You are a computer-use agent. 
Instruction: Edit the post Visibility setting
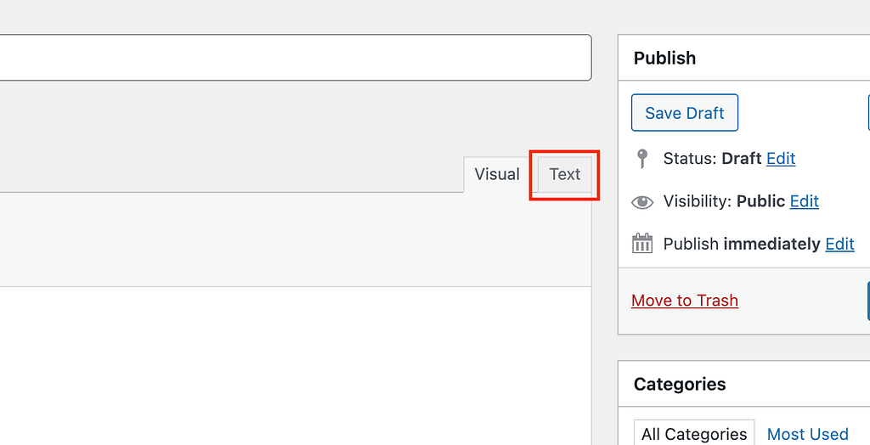(804, 201)
